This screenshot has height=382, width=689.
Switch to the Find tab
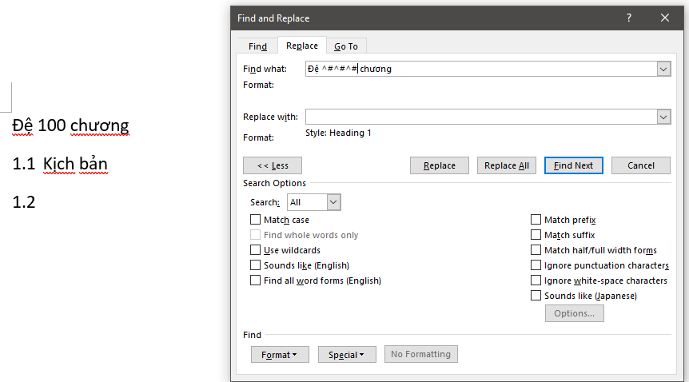point(257,46)
